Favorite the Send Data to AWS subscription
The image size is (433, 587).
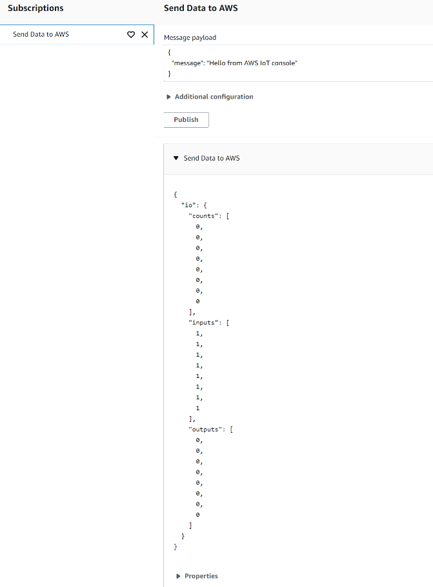coord(130,34)
